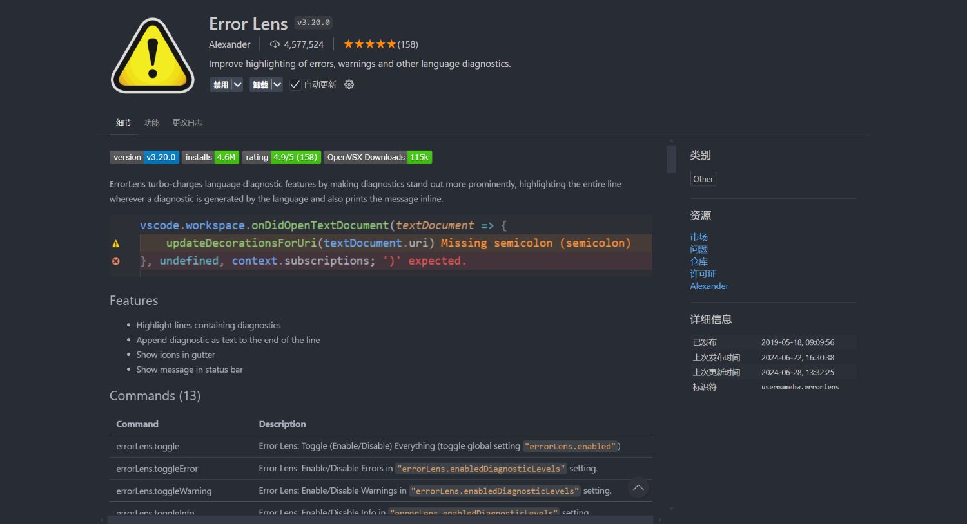Image resolution: width=967 pixels, height=524 pixels.
Task: Click the Command column header
Action: pos(137,424)
